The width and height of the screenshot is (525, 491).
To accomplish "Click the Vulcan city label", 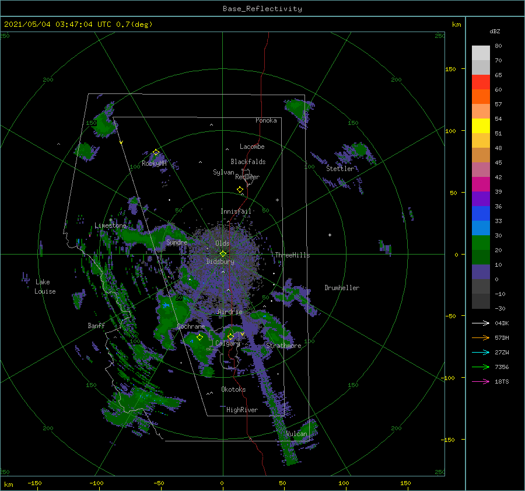I will (297, 434).
